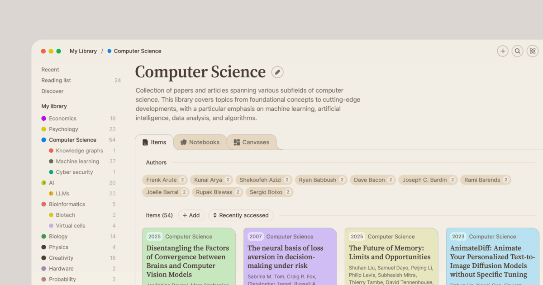The height and width of the screenshot is (285, 543).
Task: Click the Canvases tab icon
Action: 237,142
